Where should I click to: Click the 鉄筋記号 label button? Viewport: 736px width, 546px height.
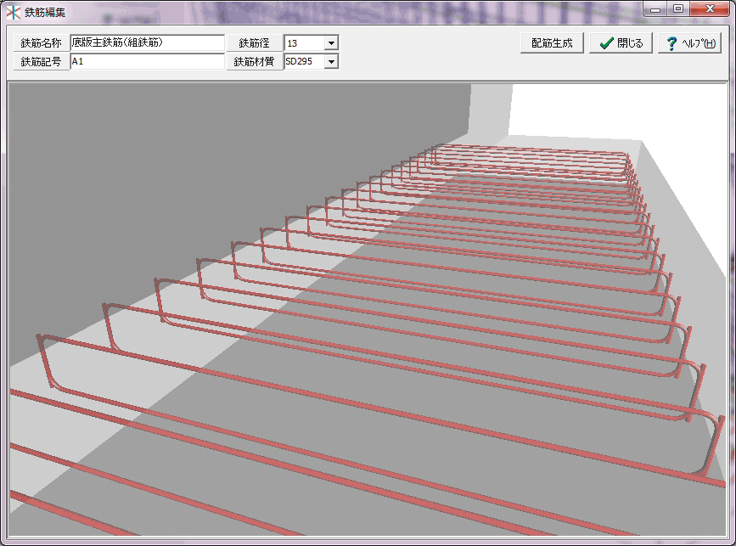click(42, 61)
